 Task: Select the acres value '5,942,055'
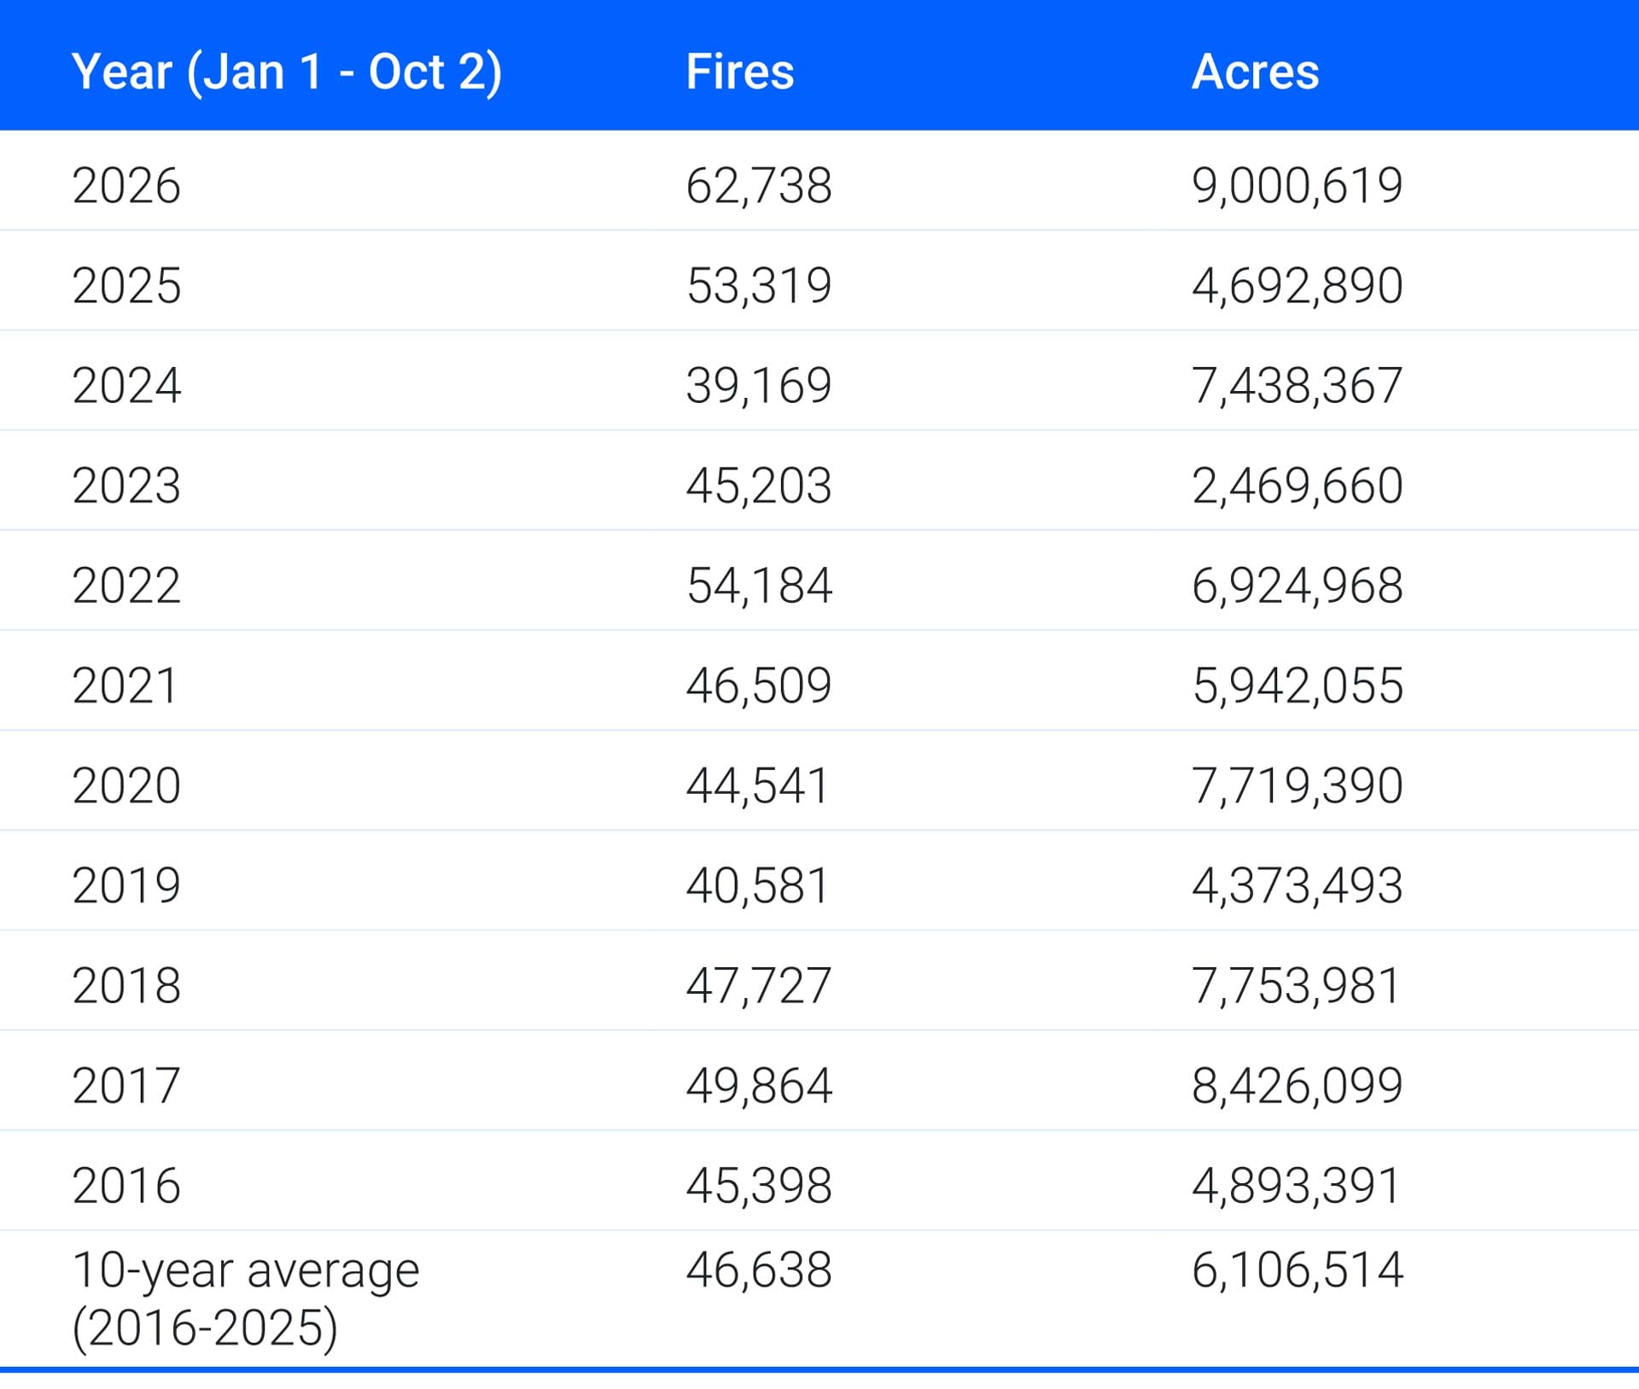1298,686
